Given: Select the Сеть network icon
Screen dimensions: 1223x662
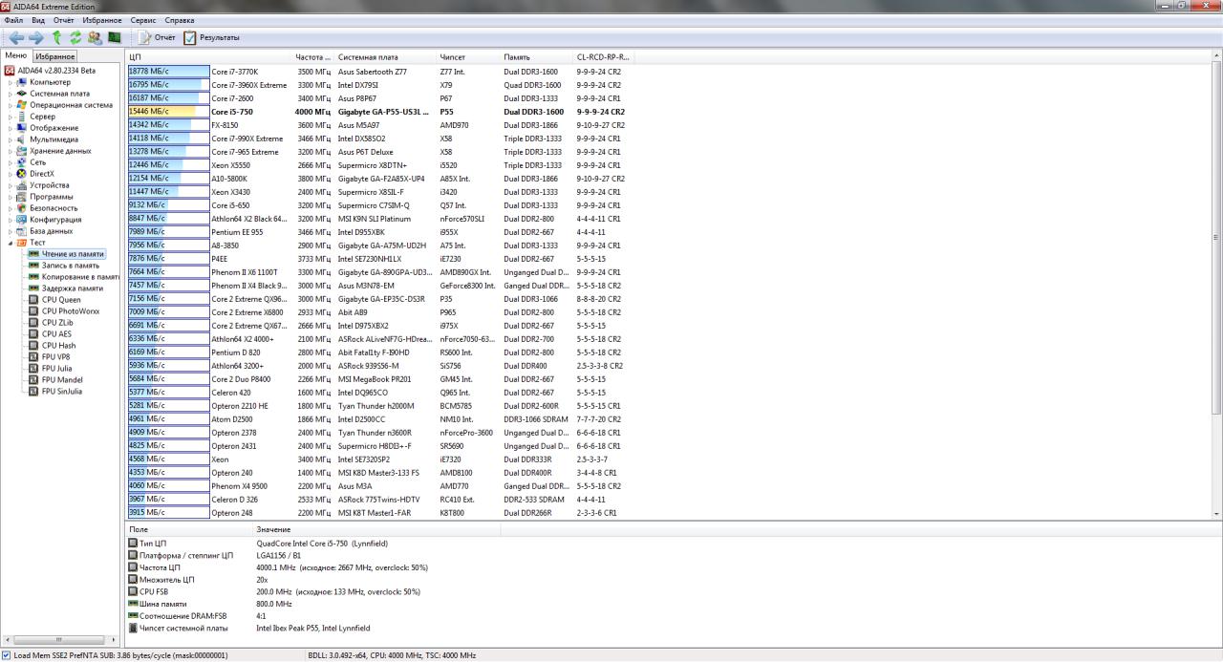Looking at the screenshot, I should 22,162.
